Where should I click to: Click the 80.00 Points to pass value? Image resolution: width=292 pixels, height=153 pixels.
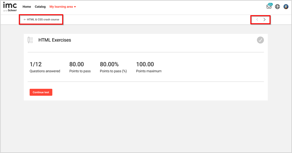coord(77,64)
